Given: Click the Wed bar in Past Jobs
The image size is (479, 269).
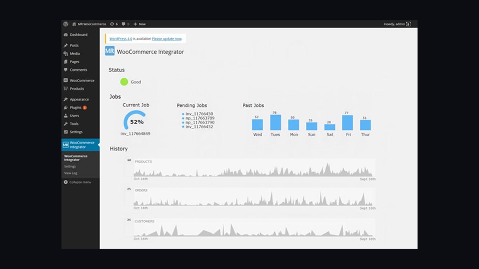Looking at the screenshot, I should point(257,125).
